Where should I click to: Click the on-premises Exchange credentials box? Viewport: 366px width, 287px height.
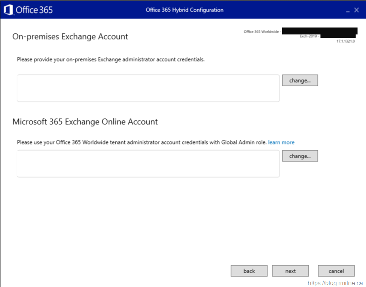click(148, 88)
